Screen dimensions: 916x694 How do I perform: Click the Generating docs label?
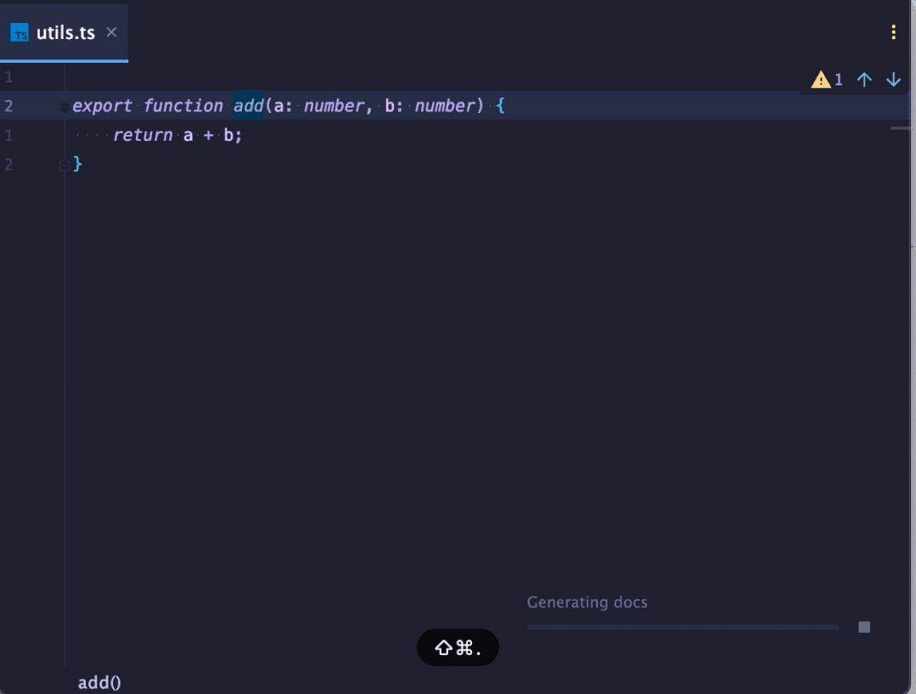(x=587, y=602)
